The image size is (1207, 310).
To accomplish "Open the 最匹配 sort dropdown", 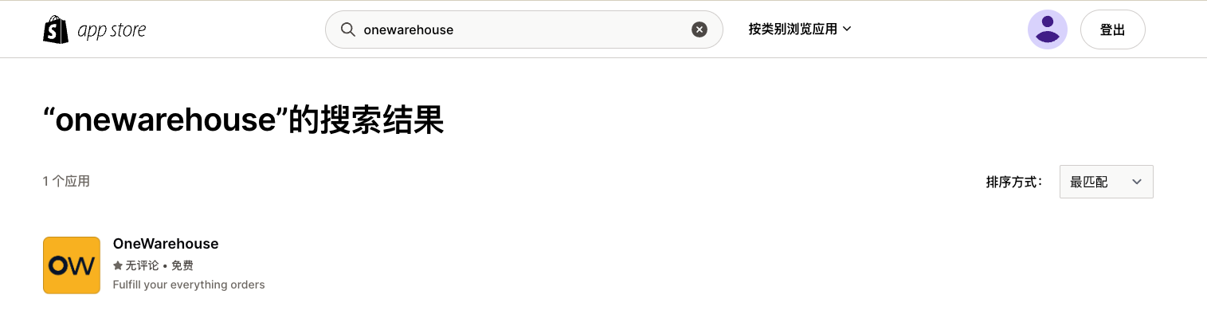I will coord(1106,182).
